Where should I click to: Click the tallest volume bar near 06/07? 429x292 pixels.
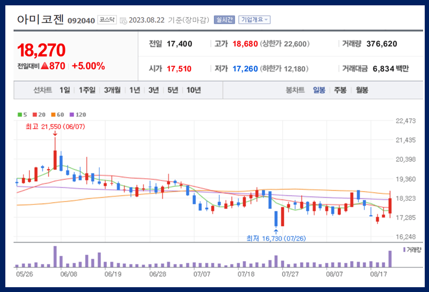(55, 256)
